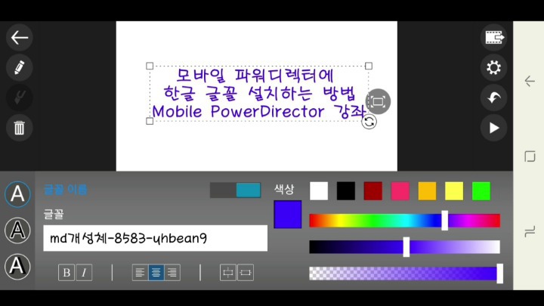Screen dimensions: 544x306
Task: Click the rainbow hue slider handle
Action: 445,221
